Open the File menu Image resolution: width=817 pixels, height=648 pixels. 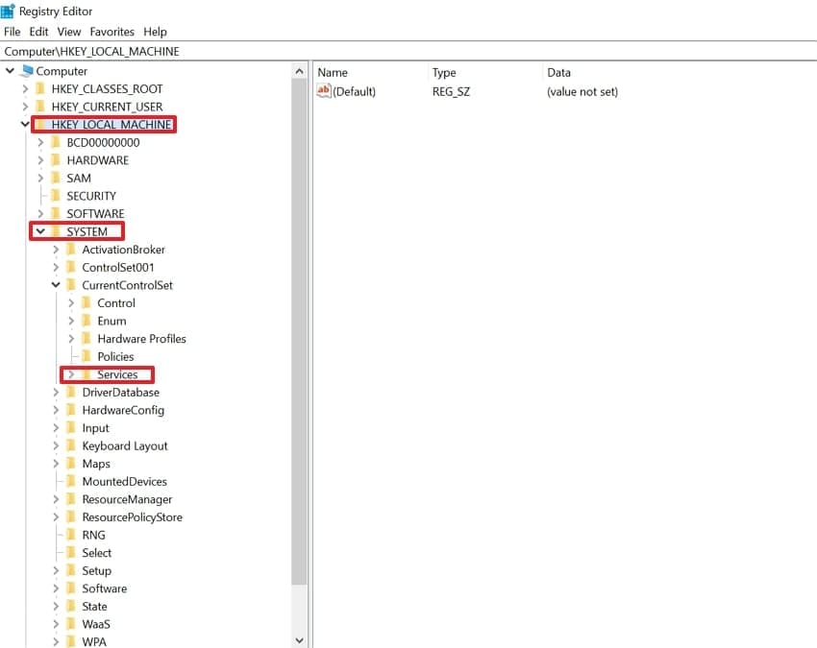12,32
